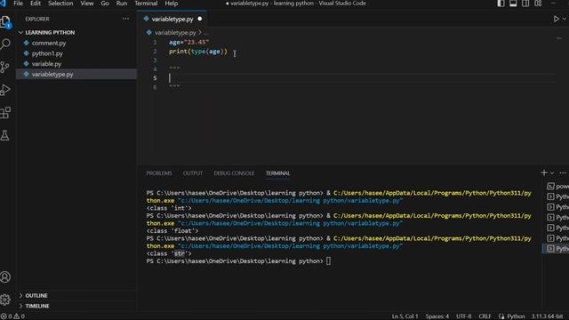Open the Explorer view in activity bar
569x320 pixels.
(5, 22)
